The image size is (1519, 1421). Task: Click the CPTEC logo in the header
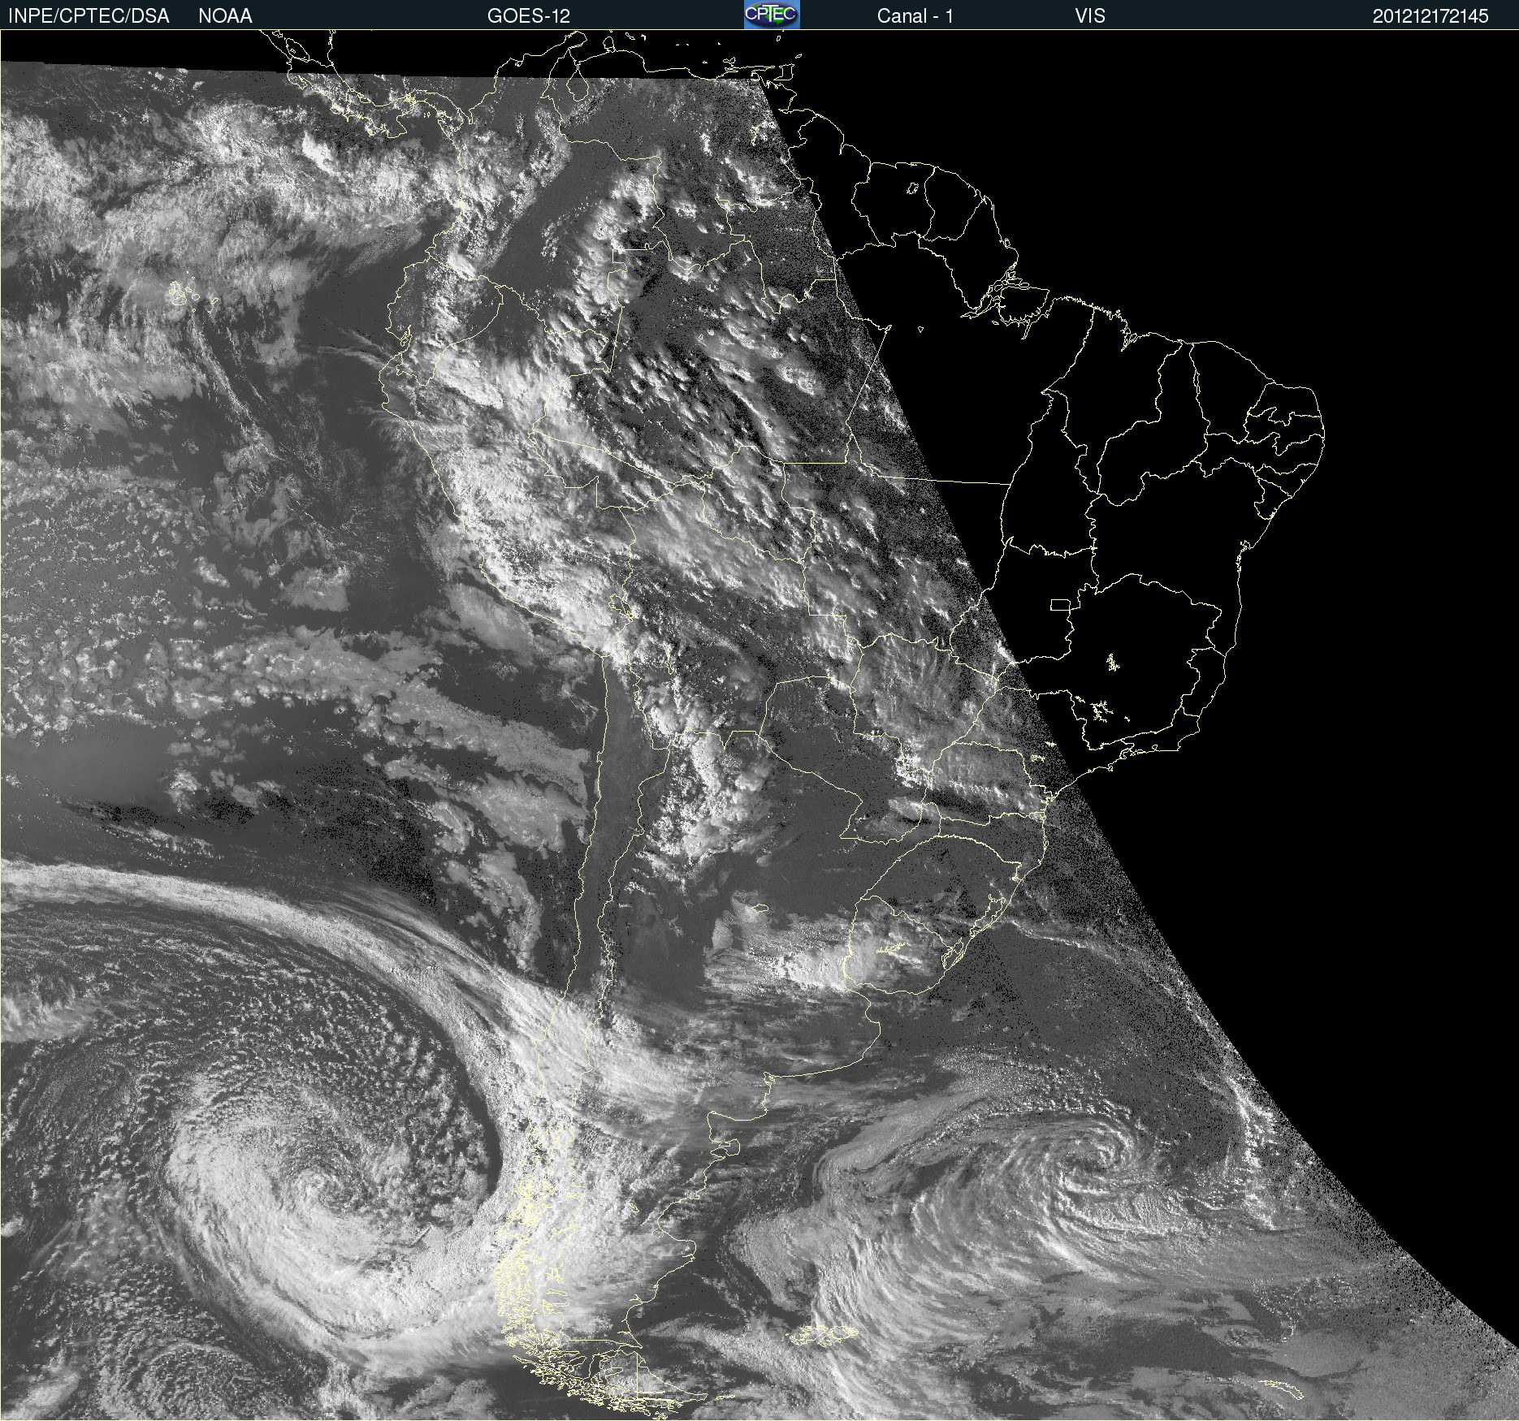(x=772, y=15)
